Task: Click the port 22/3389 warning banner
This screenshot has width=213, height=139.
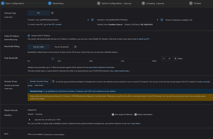Action: 120,97
